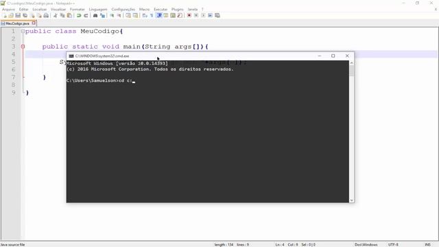Click the Print toolbar icon
The width and height of the screenshot is (439, 247).
click(46, 15)
